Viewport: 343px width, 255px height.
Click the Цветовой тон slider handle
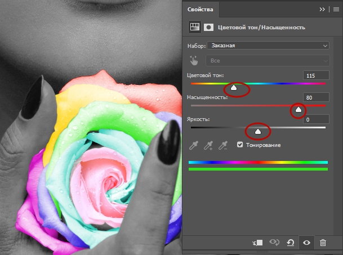[x=234, y=88]
